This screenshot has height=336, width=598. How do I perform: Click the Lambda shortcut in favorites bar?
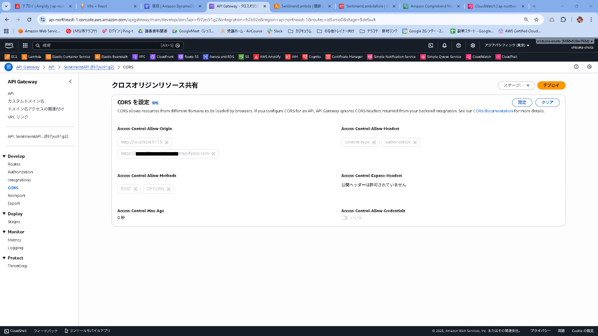(31, 57)
